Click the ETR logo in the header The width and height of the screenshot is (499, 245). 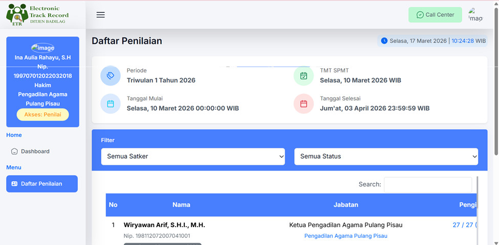(37, 15)
